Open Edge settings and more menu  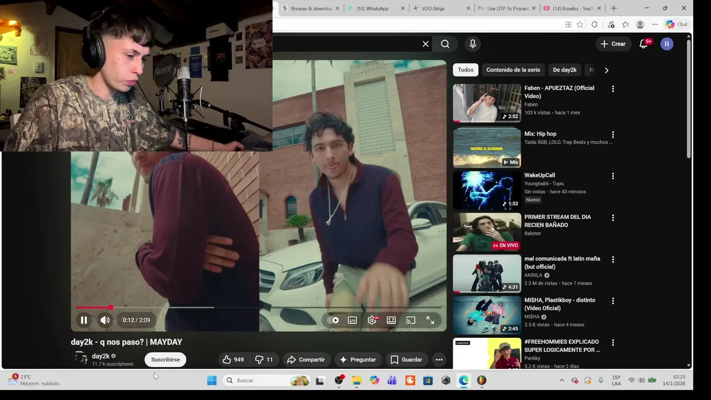(654, 24)
